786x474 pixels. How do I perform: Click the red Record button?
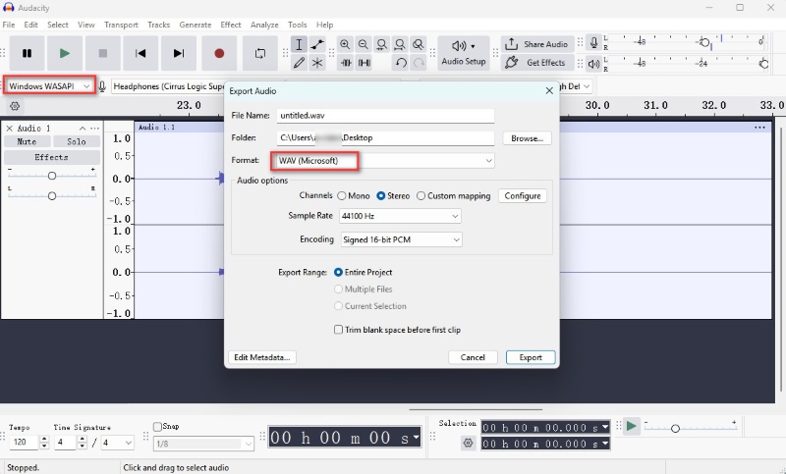pos(219,53)
